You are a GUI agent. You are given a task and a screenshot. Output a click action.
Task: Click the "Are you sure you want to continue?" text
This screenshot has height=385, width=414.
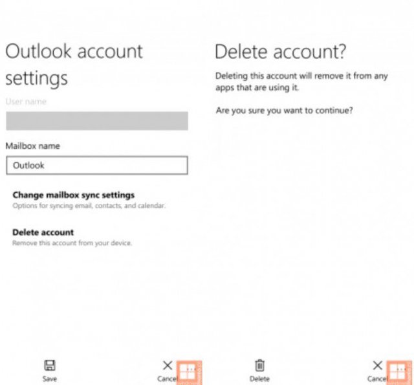click(284, 111)
